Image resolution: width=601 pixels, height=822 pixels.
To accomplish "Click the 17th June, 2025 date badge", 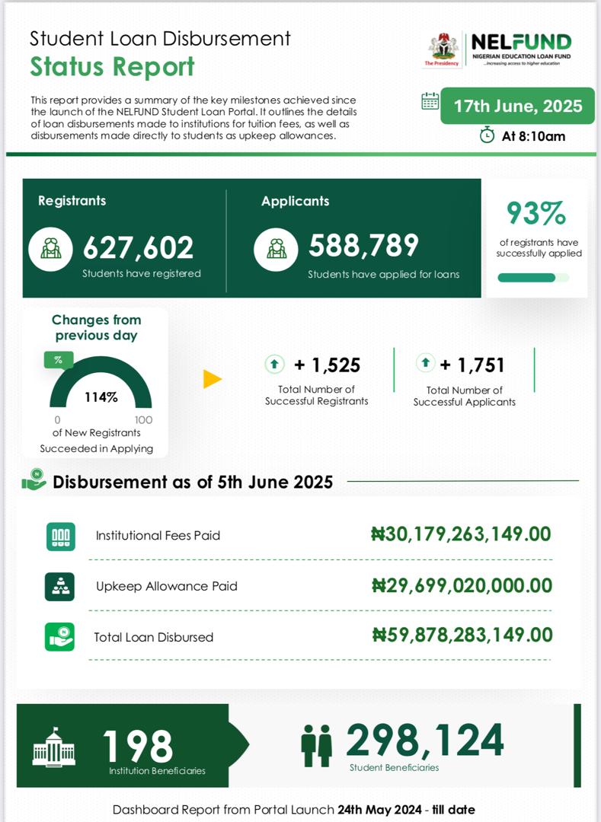I will pos(517,106).
